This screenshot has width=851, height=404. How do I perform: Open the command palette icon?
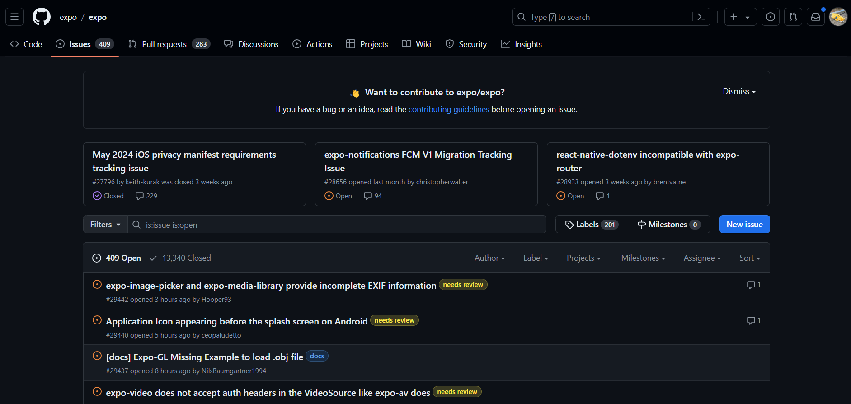coord(701,17)
